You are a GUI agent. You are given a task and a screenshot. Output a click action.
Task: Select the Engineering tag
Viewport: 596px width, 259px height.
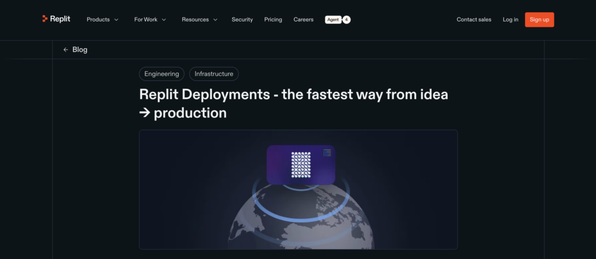162,74
